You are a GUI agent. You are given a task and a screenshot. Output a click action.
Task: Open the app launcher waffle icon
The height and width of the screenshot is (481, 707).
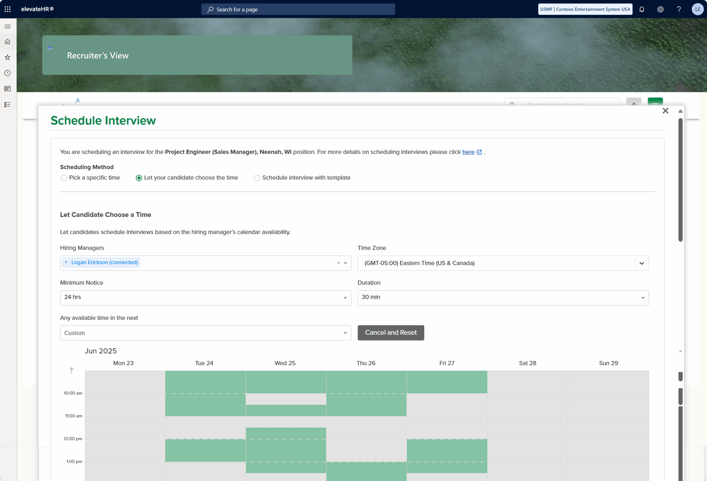8,9
